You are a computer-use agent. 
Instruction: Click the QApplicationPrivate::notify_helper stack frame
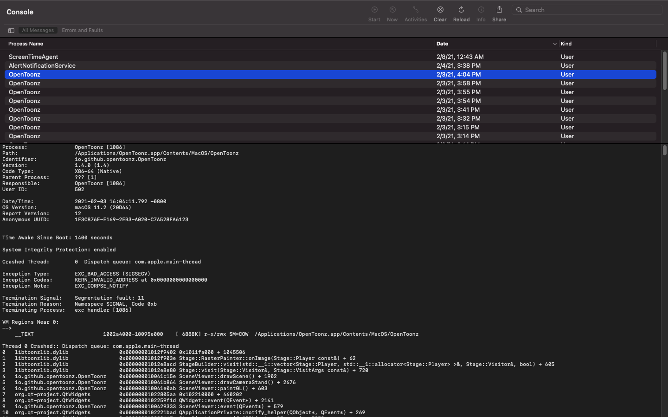point(184,413)
